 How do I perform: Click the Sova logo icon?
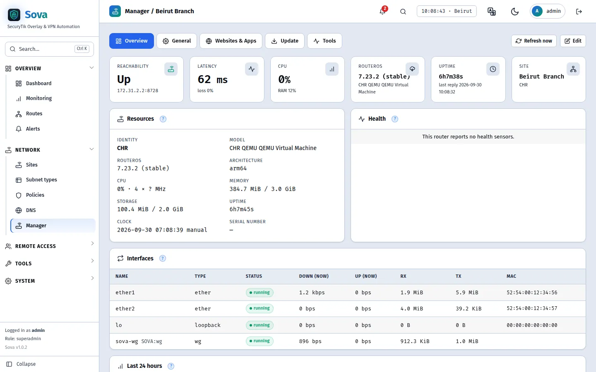(x=14, y=15)
